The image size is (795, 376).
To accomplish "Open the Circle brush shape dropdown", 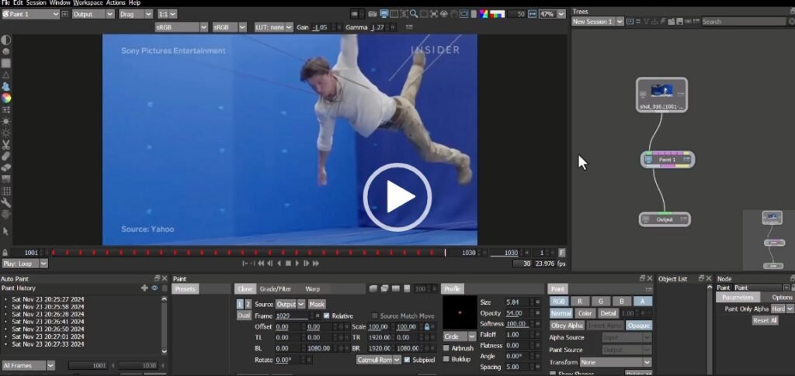I will (460, 336).
